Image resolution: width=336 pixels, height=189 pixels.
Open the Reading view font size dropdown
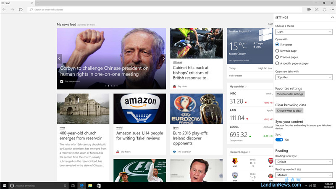304,175
